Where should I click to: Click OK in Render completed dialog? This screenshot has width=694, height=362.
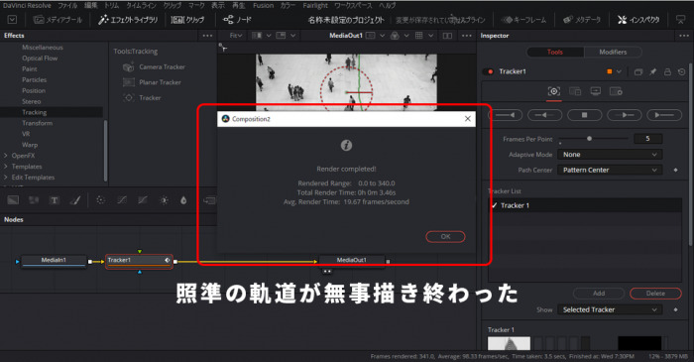point(445,237)
